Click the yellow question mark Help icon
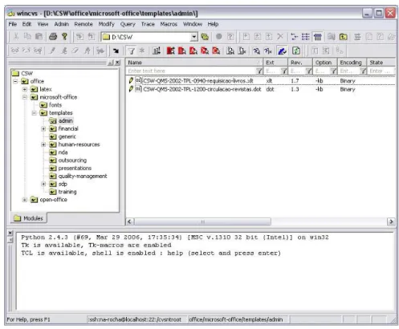 [64, 36]
